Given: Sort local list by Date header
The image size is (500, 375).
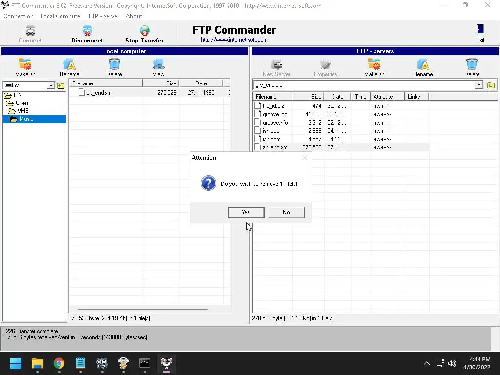Looking at the screenshot, I should 201,83.
